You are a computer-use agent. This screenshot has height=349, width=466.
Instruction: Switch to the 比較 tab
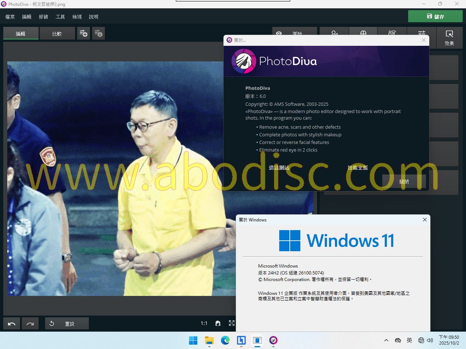pos(57,33)
